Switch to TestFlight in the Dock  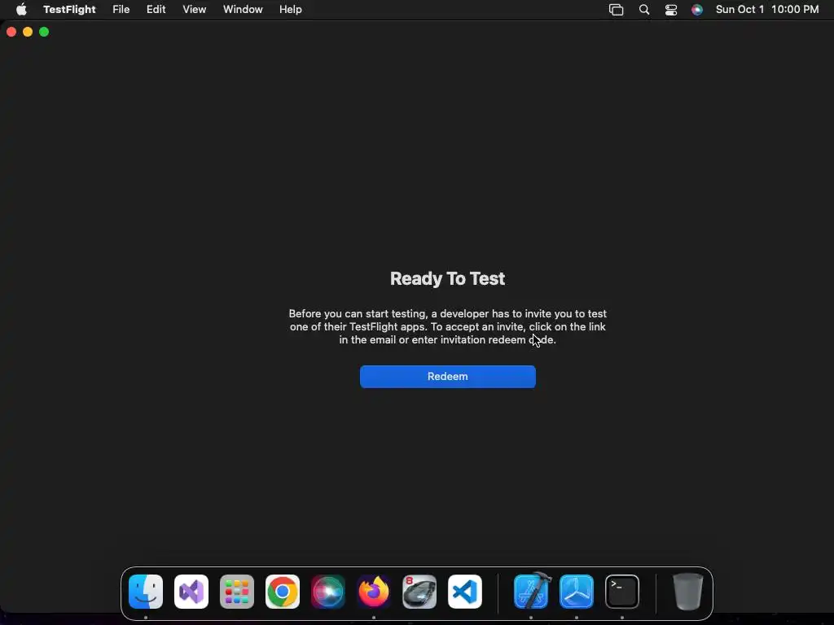click(x=577, y=592)
